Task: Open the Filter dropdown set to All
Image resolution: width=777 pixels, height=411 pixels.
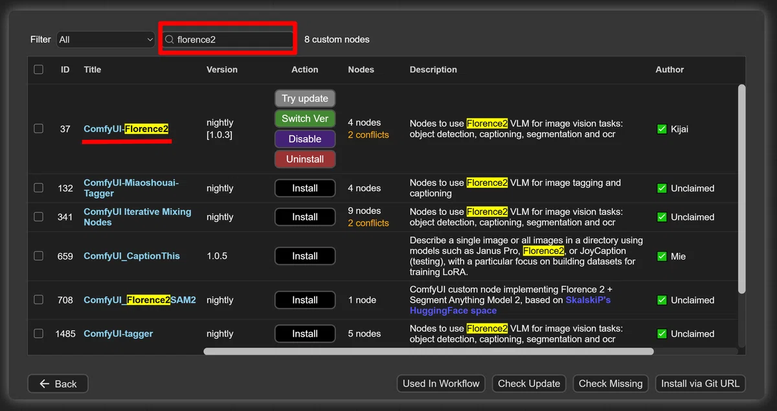Action: tap(106, 39)
